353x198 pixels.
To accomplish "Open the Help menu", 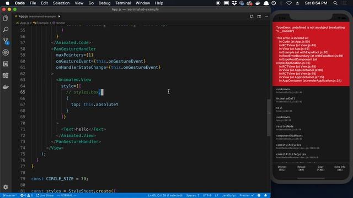I will point(159,3).
